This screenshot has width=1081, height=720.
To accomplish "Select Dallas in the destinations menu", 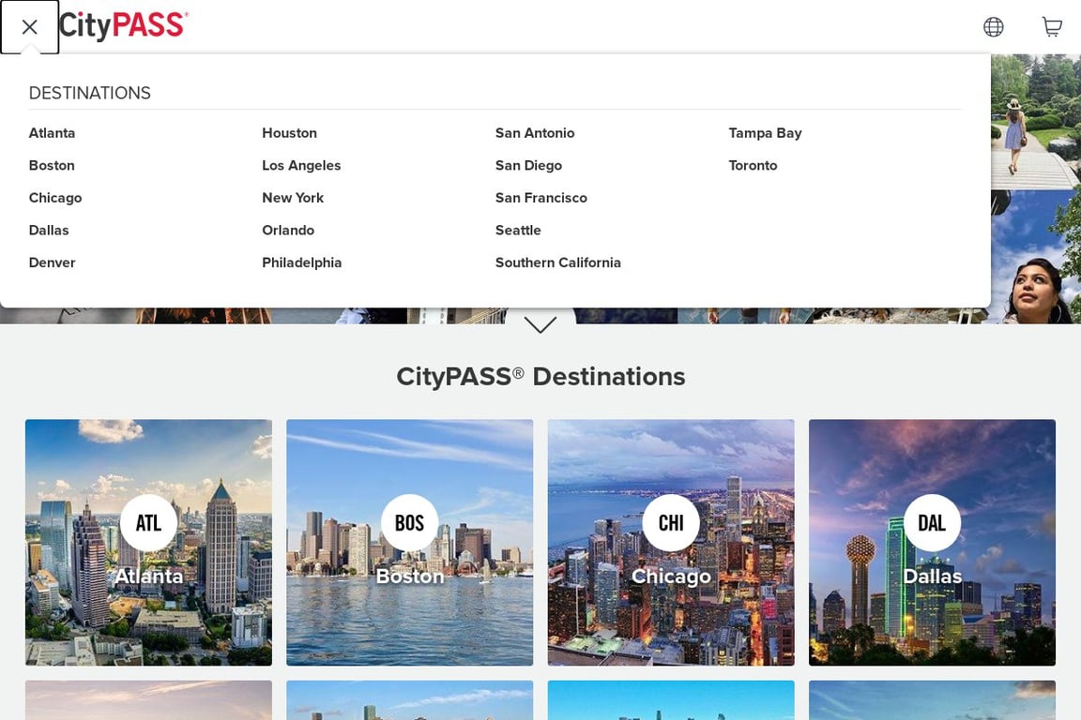I will tap(49, 230).
